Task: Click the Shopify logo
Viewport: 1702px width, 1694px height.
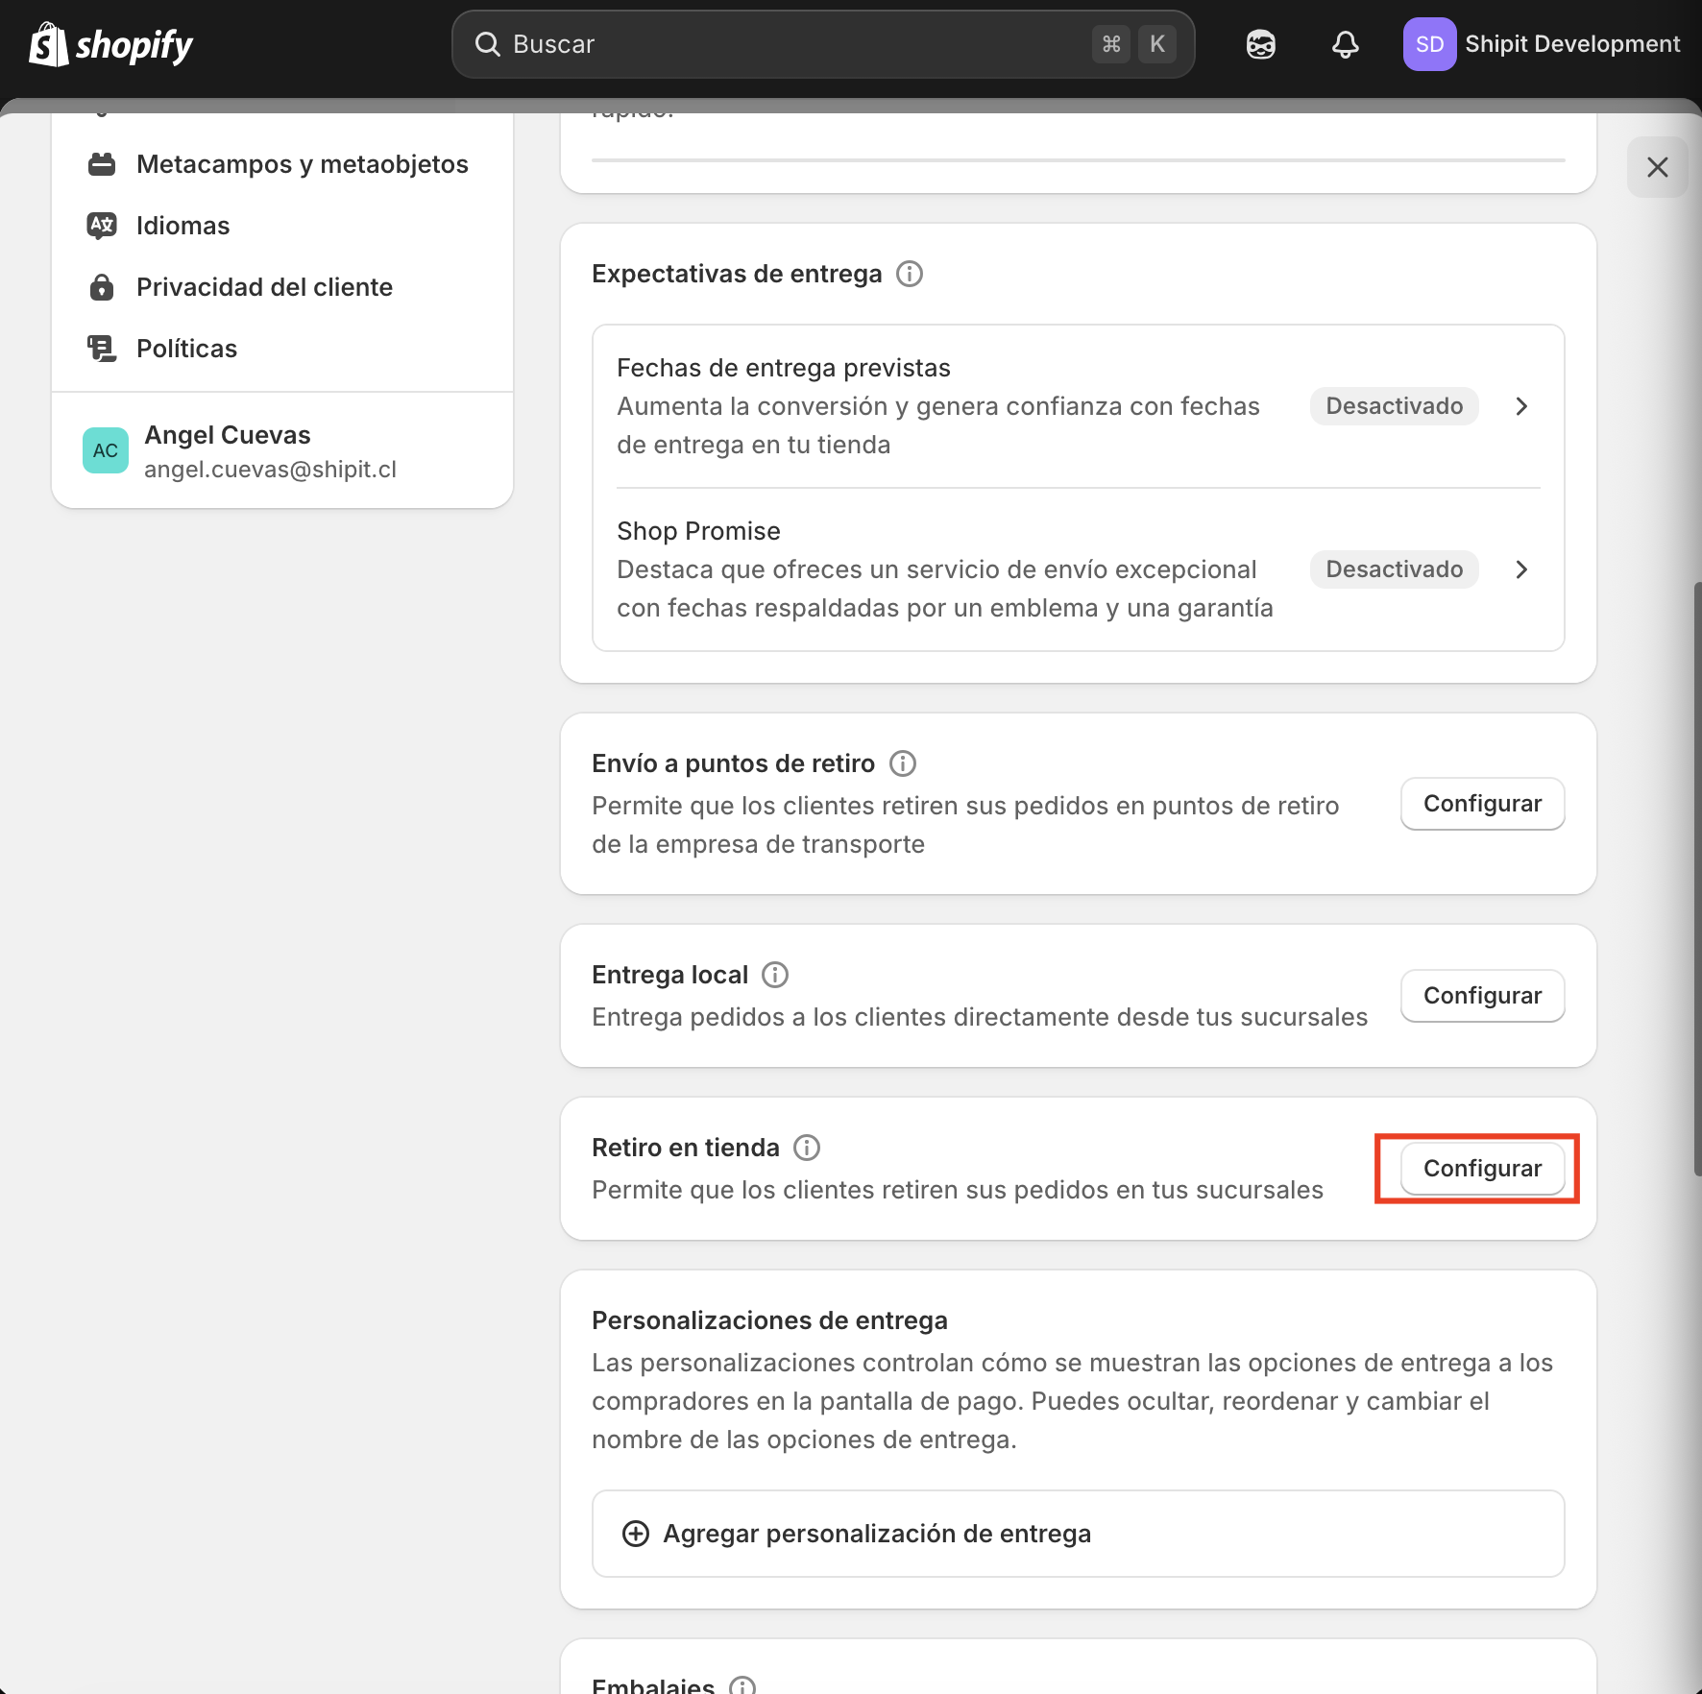Action: pos(111,44)
